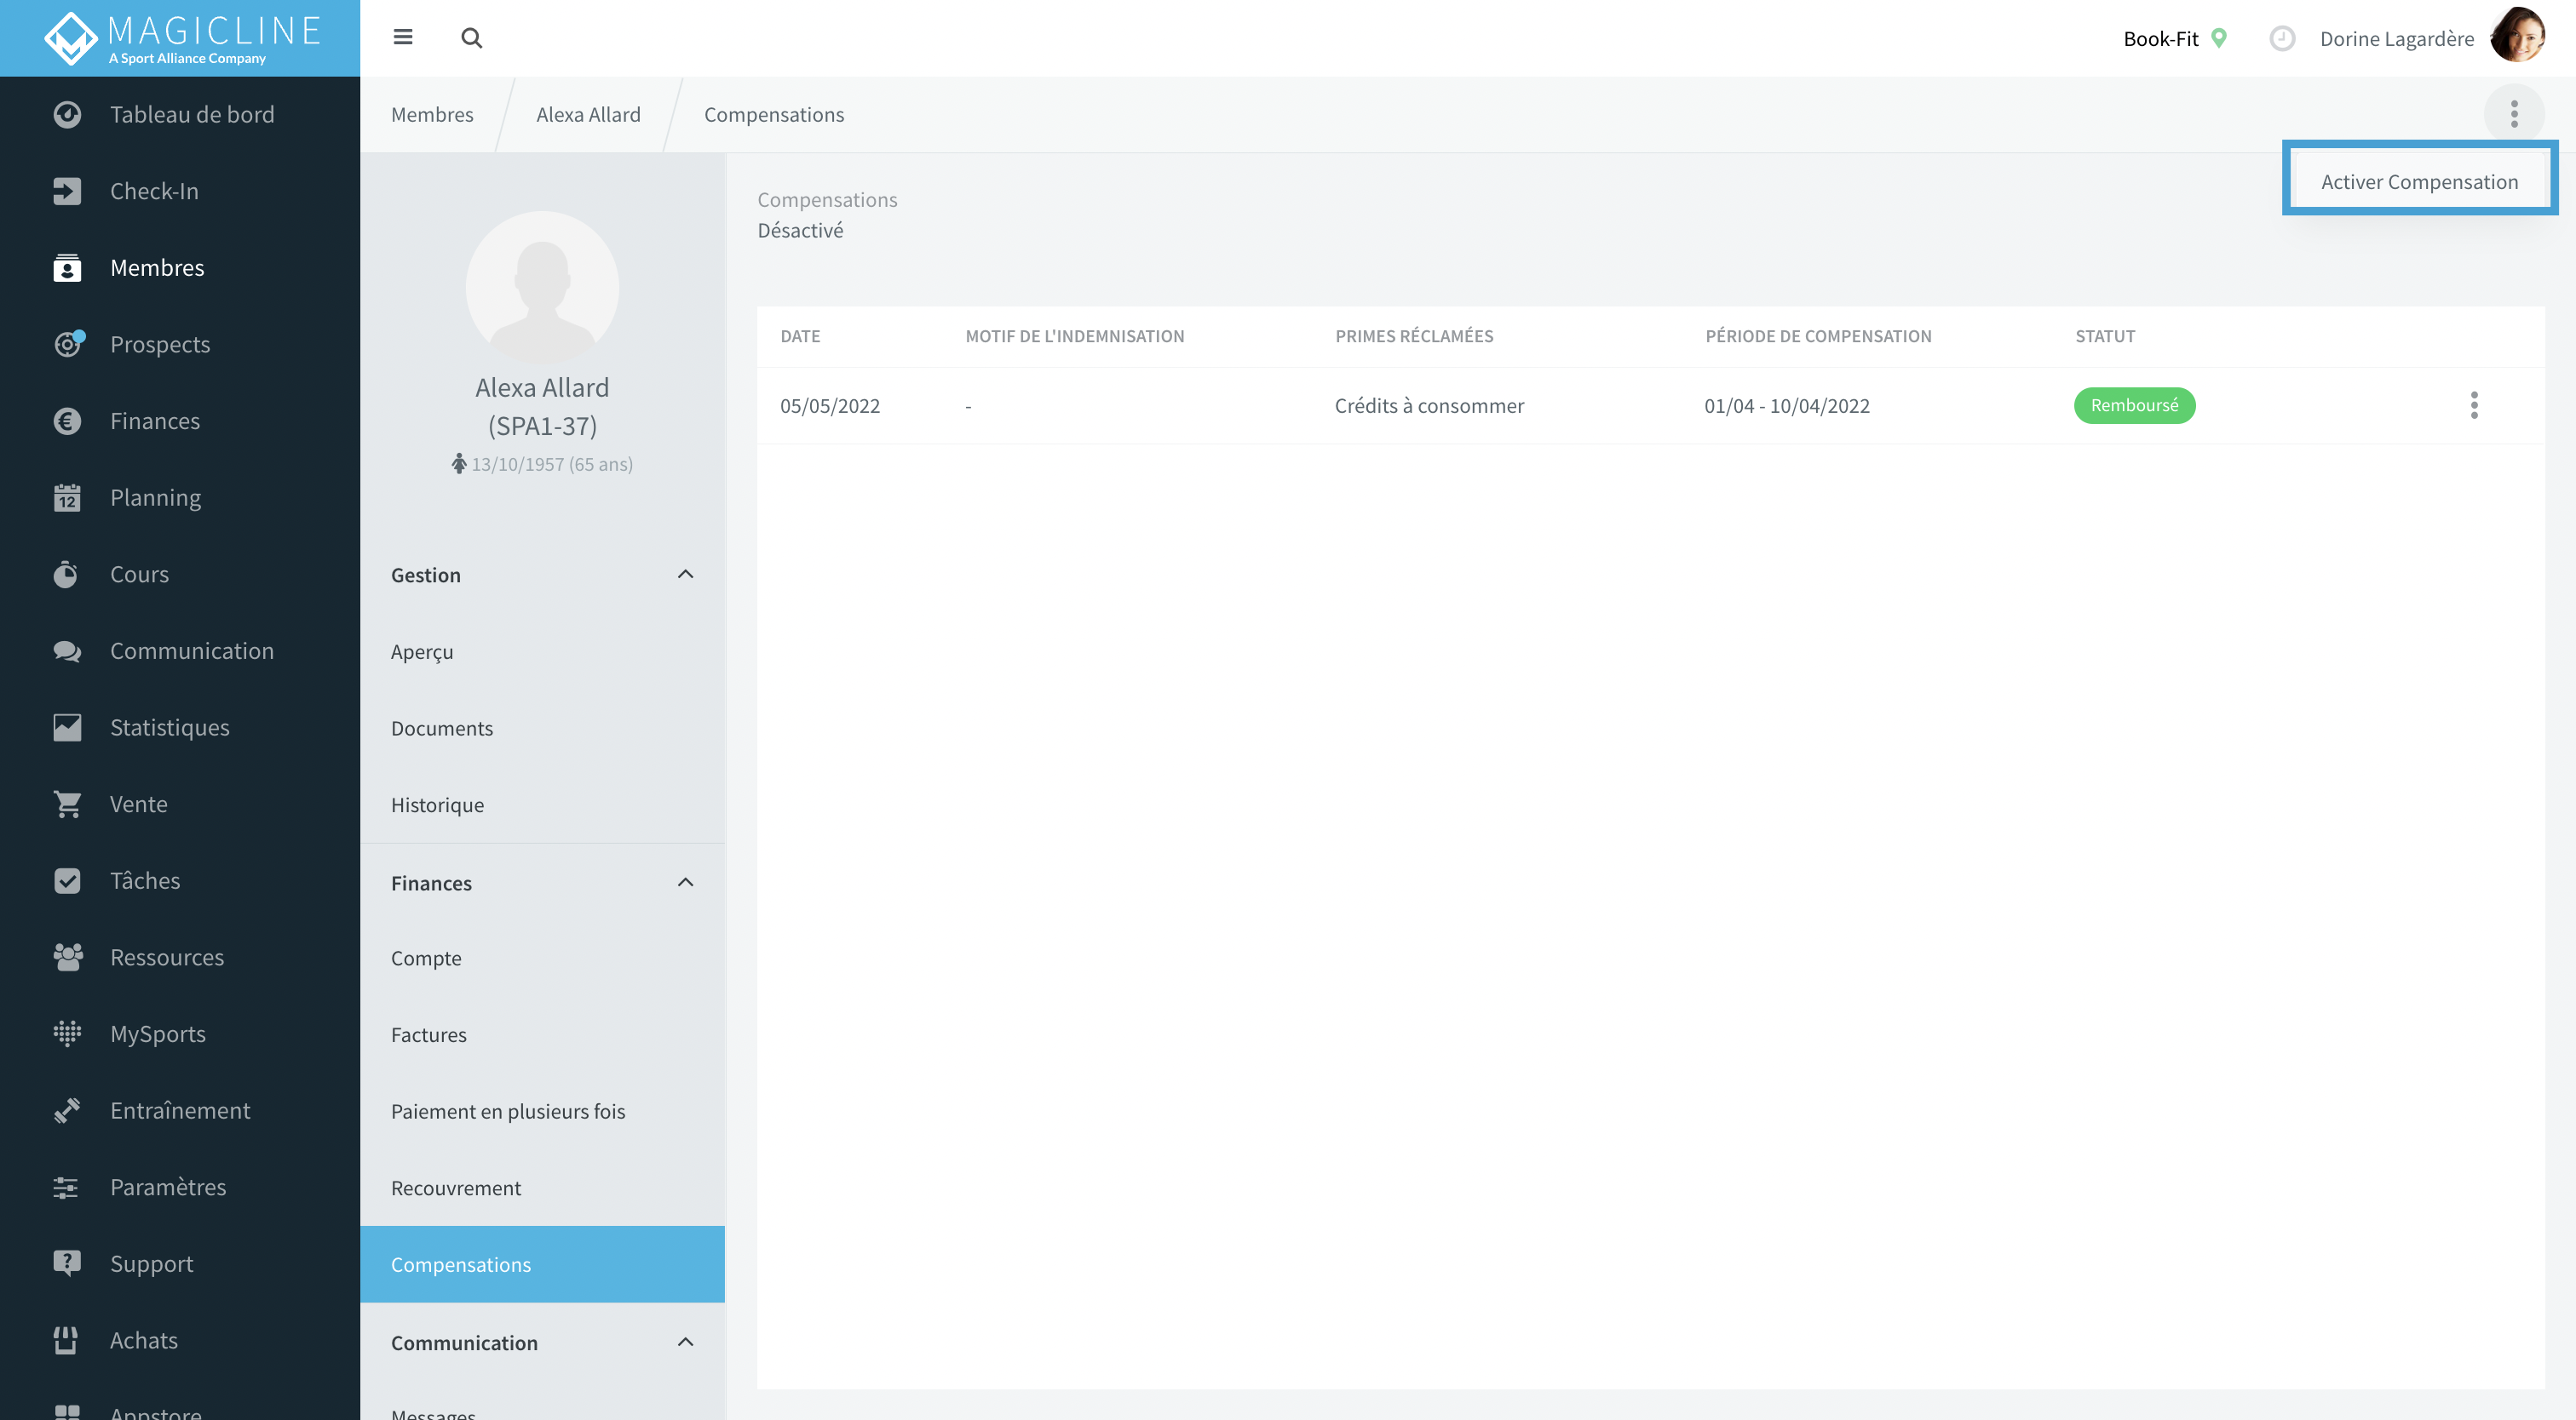Open Dorine Lagardère profile avatar
Screen dimensions: 2576x1420
2517,38
